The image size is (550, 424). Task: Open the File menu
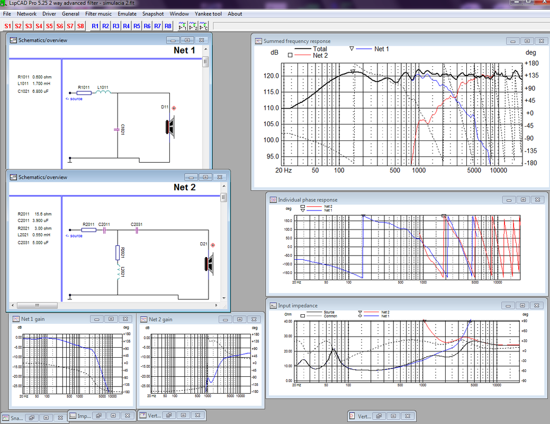(7, 14)
